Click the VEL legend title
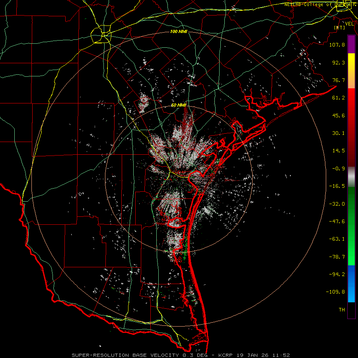The height and width of the screenshot is (358, 358). point(349,24)
